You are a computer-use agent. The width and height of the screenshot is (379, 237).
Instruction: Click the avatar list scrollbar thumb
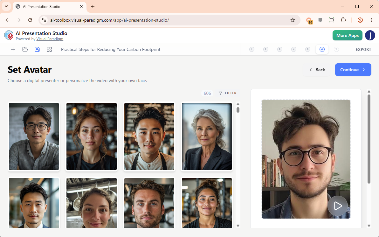click(x=238, y=110)
